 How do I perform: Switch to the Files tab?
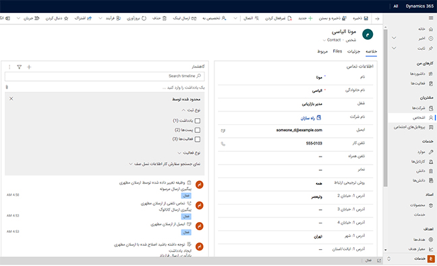coord(337,51)
